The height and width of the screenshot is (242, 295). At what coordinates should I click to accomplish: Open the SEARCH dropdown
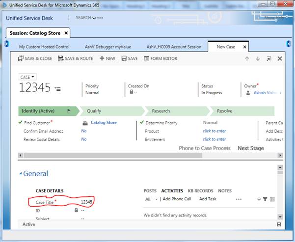click(x=86, y=18)
